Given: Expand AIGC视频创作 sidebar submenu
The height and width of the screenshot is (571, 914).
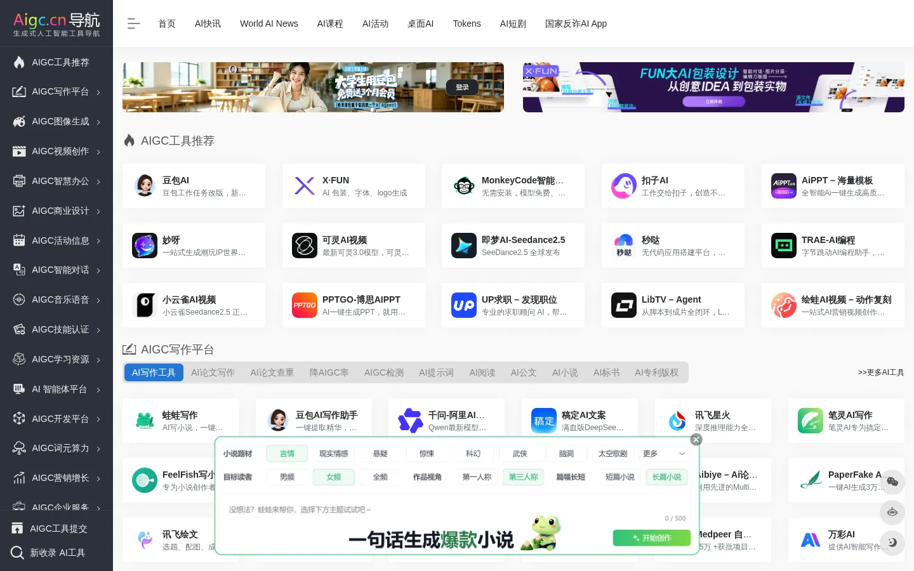Looking at the screenshot, I should (98, 152).
